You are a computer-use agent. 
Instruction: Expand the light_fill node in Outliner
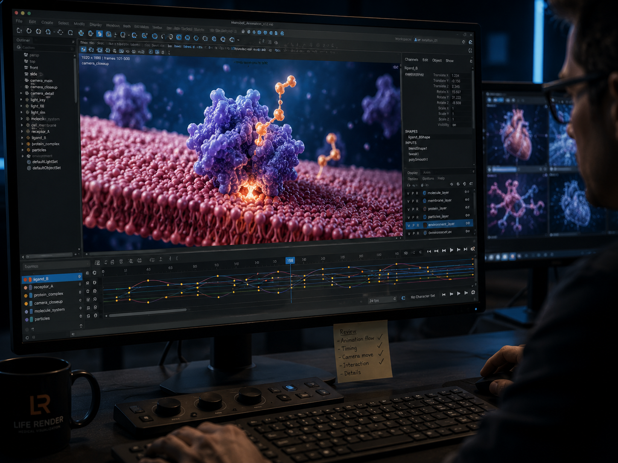21,106
